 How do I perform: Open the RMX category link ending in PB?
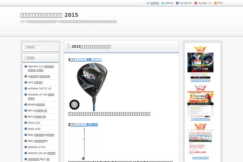pos(38,141)
